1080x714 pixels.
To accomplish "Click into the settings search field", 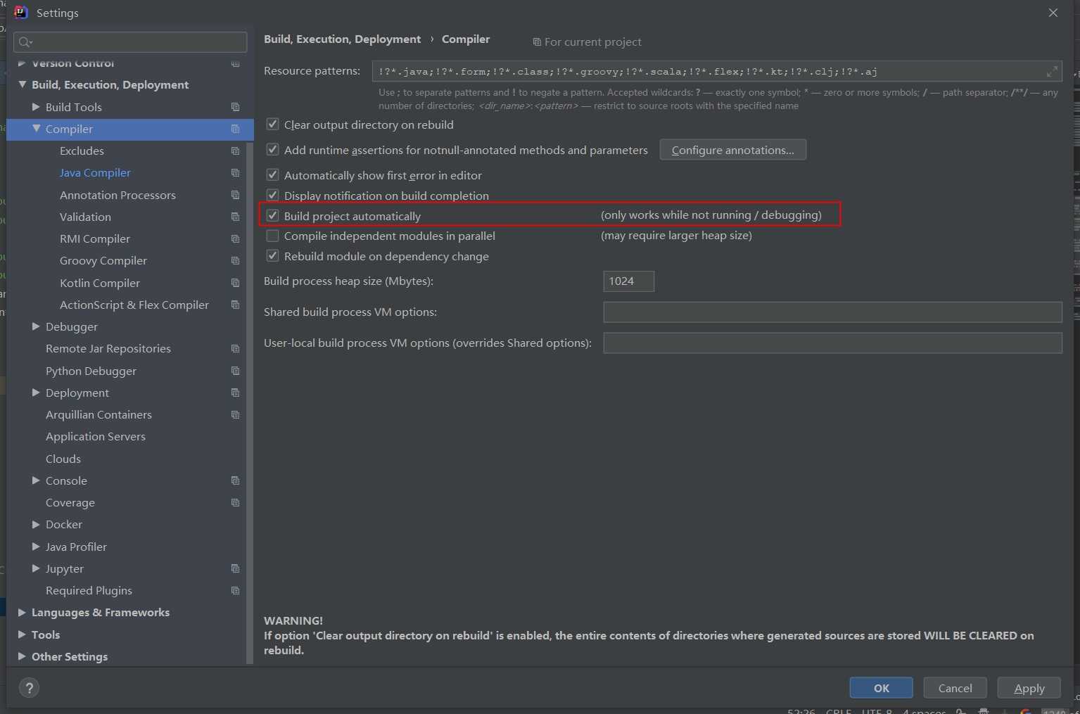I will click(130, 42).
